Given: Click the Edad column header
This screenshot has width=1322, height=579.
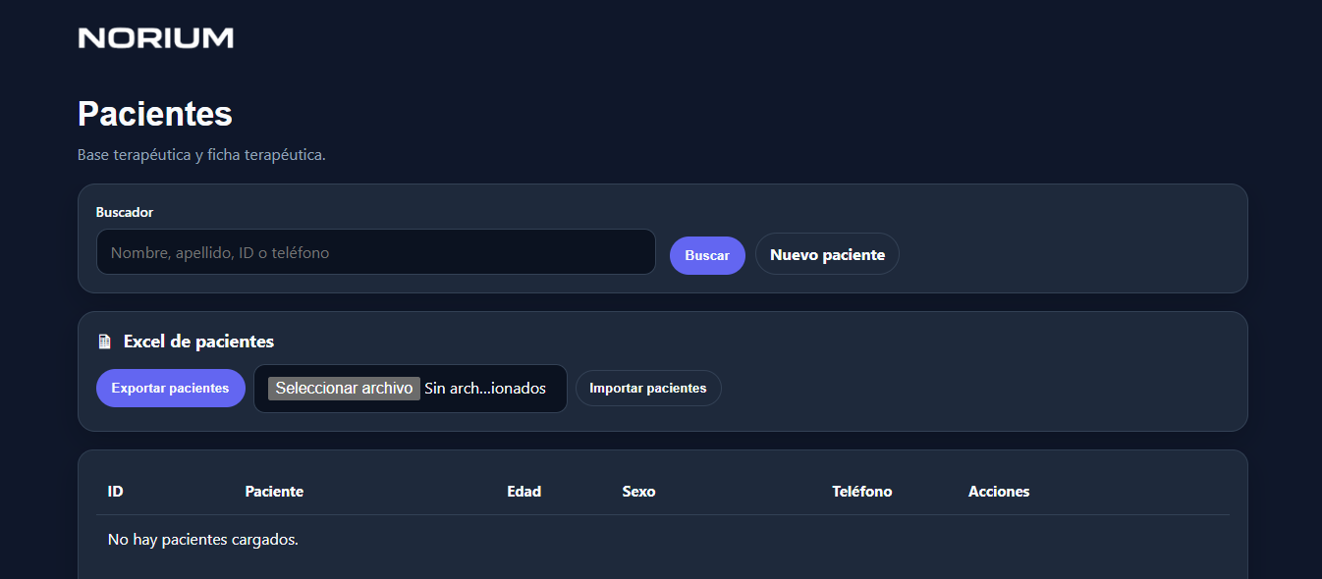Looking at the screenshot, I should 523,492.
